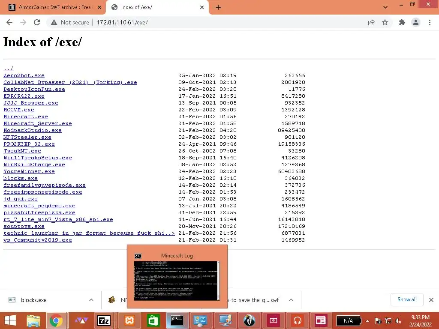
Task: Launch 7-Zip from the taskbar
Action: click(x=104, y=320)
